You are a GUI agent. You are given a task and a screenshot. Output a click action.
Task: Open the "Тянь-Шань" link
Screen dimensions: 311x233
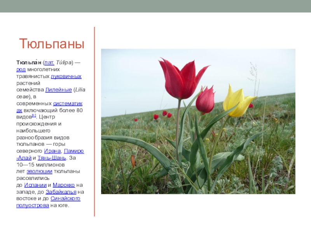click(x=52, y=158)
